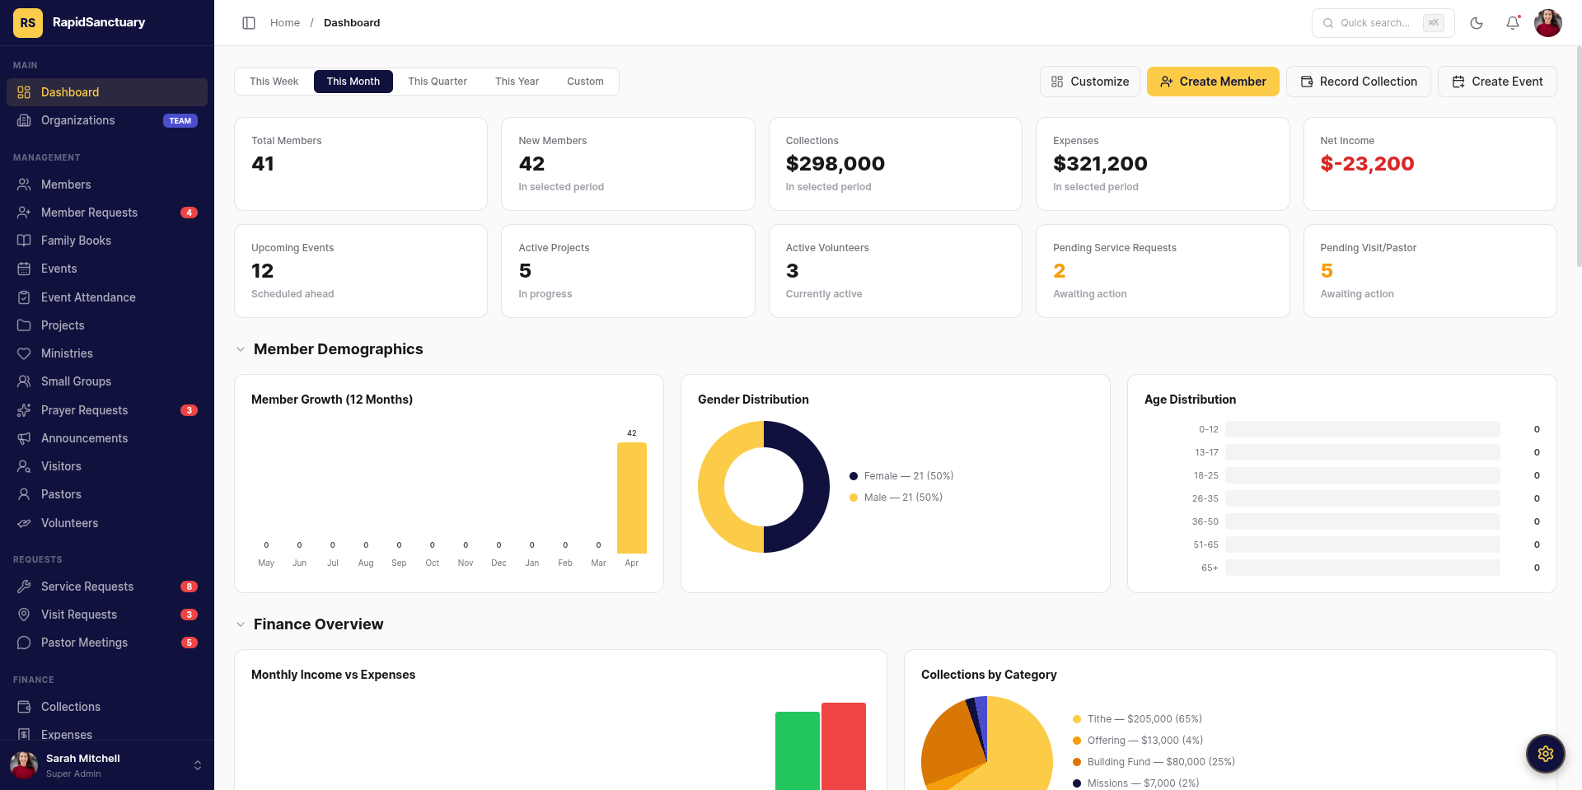Click the page vertical scrollbar
The image size is (1582, 790).
click(1579, 157)
